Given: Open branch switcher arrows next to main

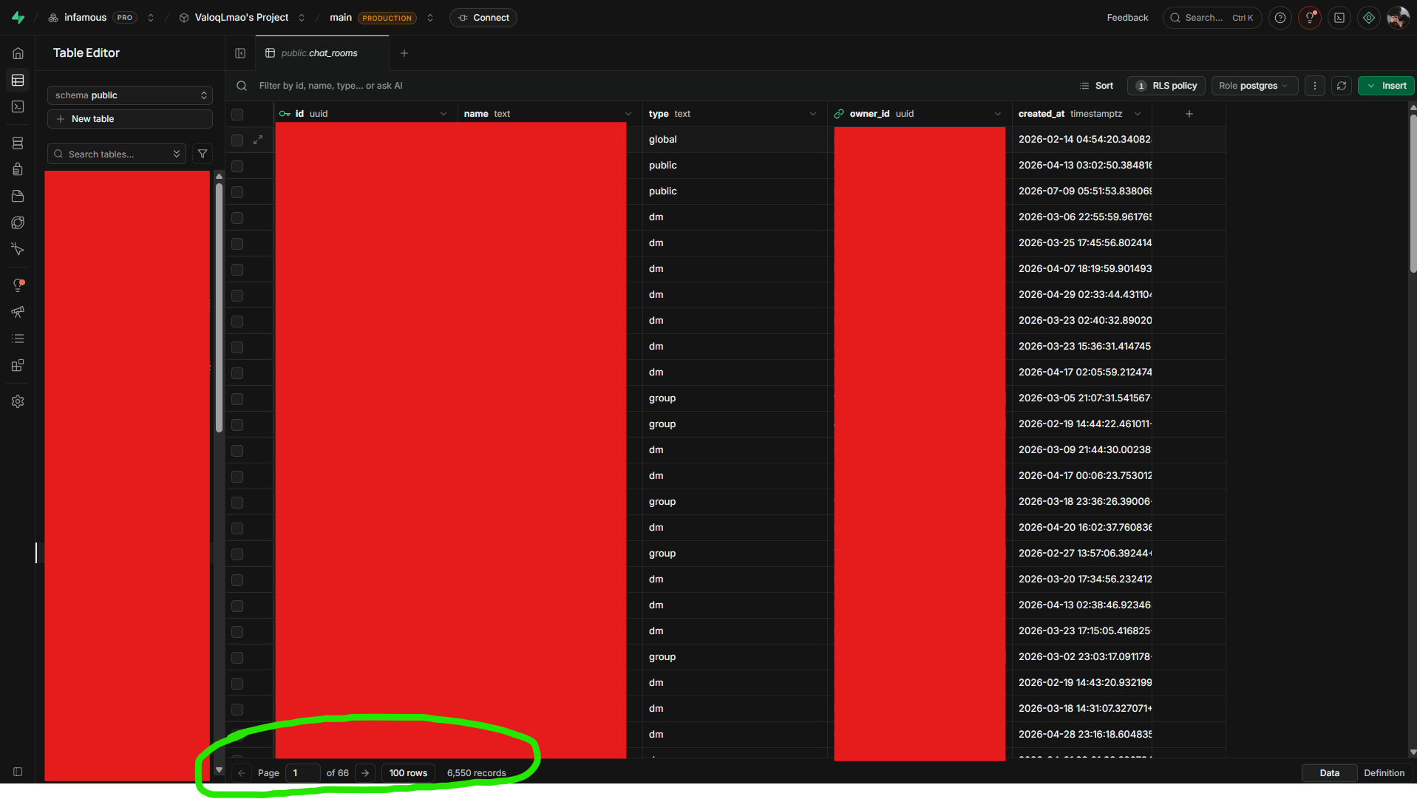Looking at the screenshot, I should tap(430, 18).
